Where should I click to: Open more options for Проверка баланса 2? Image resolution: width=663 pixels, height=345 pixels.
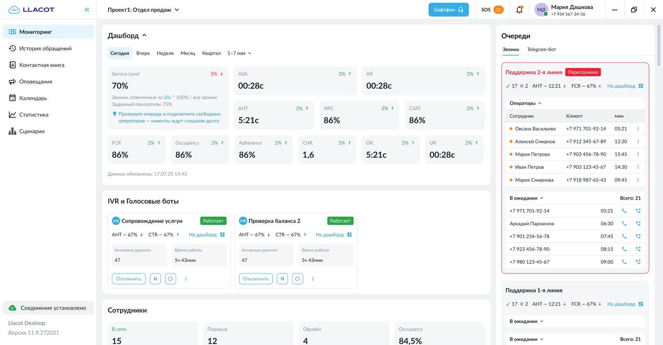pyautogui.click(x=313, y=279)
